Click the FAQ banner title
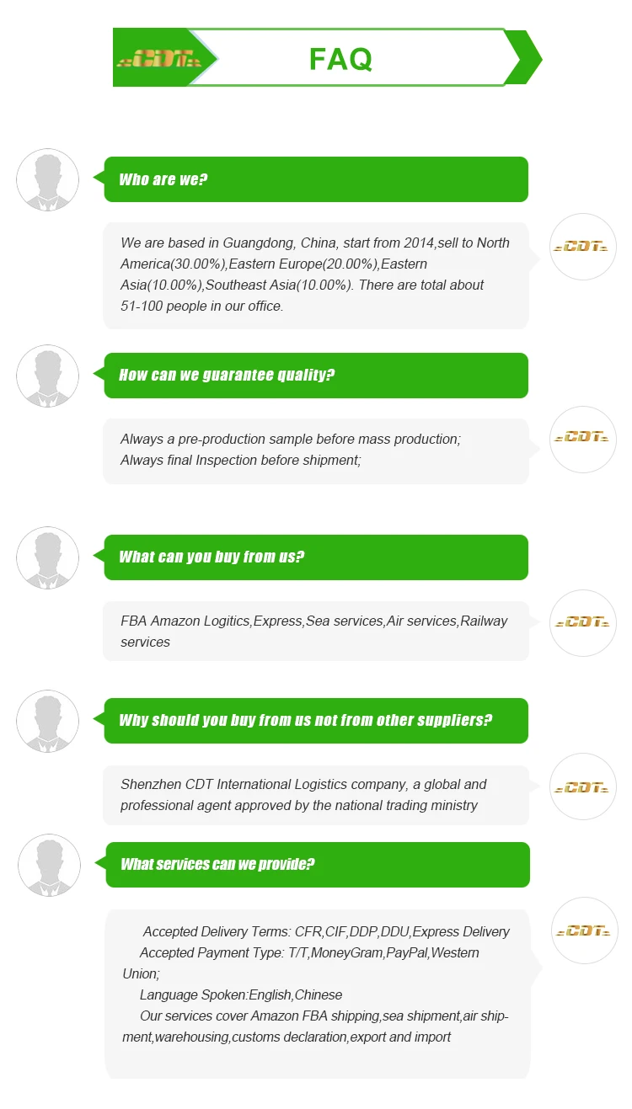The image size is (632, 1109). pyautogui.click(x=340, y=59)
